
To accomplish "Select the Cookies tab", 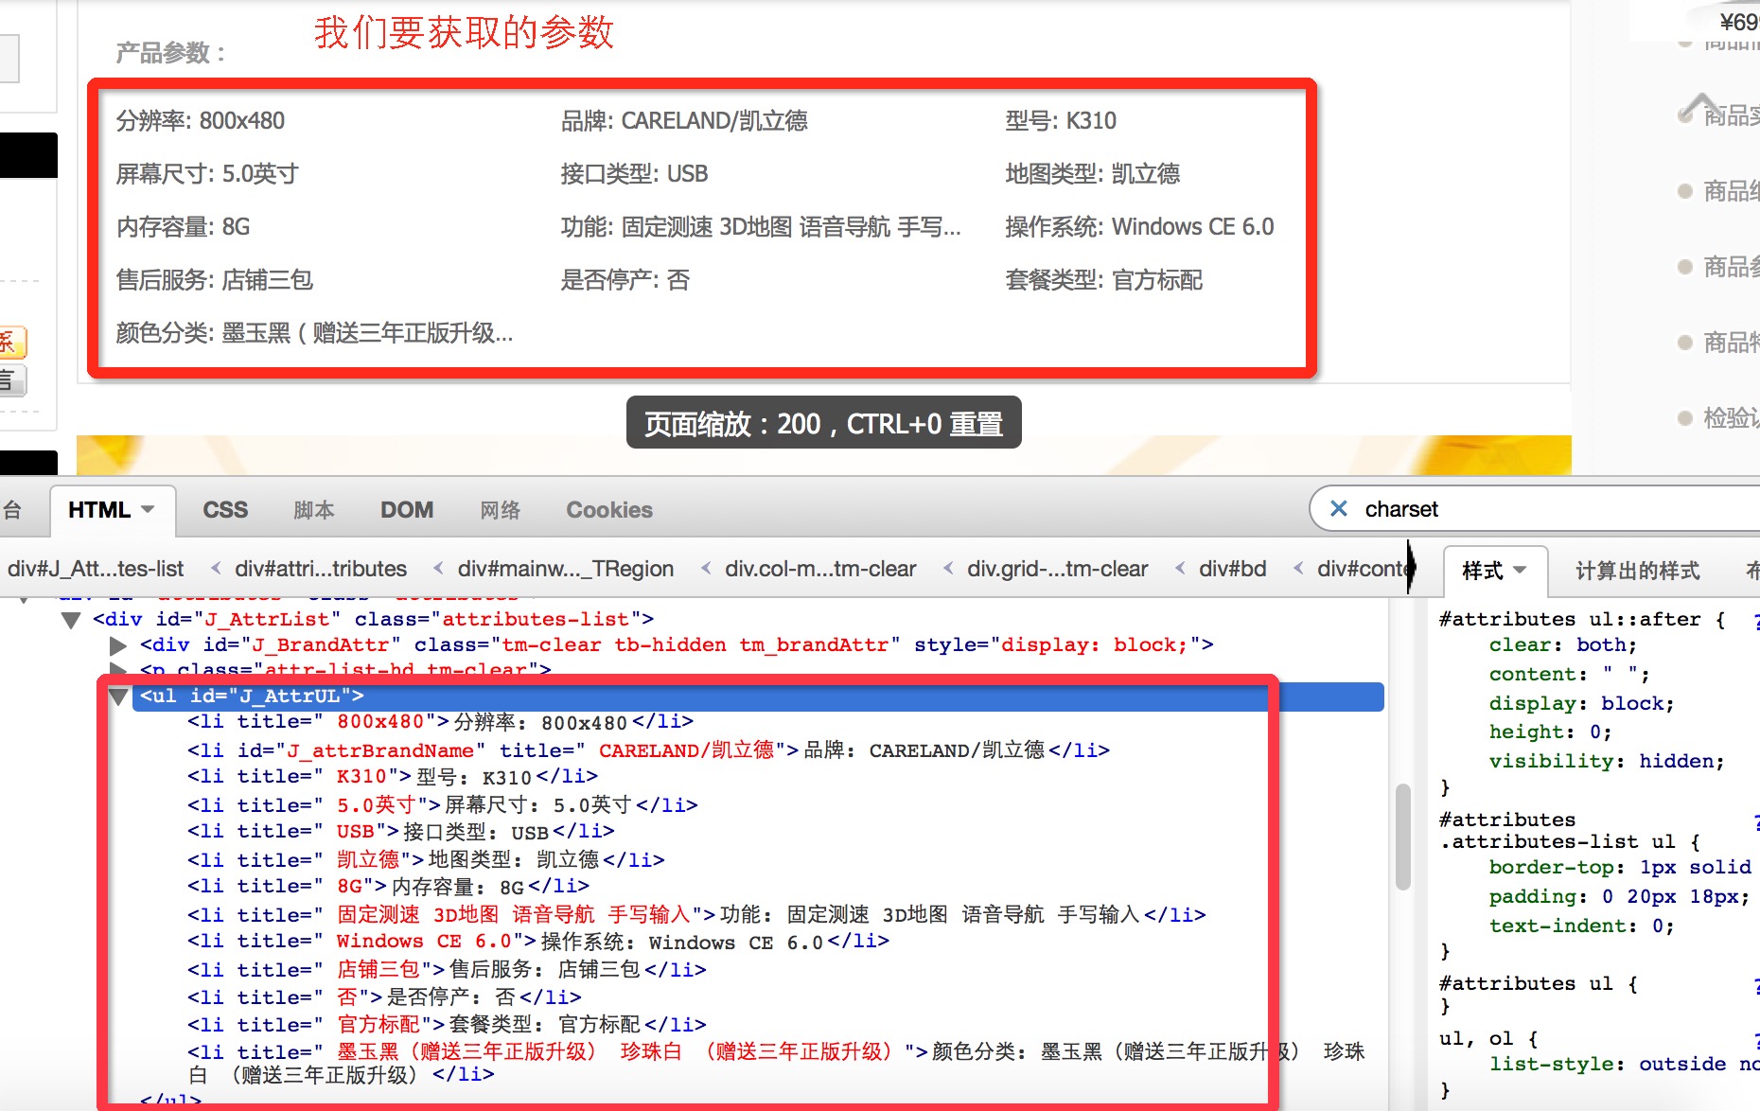I will 609,510.
